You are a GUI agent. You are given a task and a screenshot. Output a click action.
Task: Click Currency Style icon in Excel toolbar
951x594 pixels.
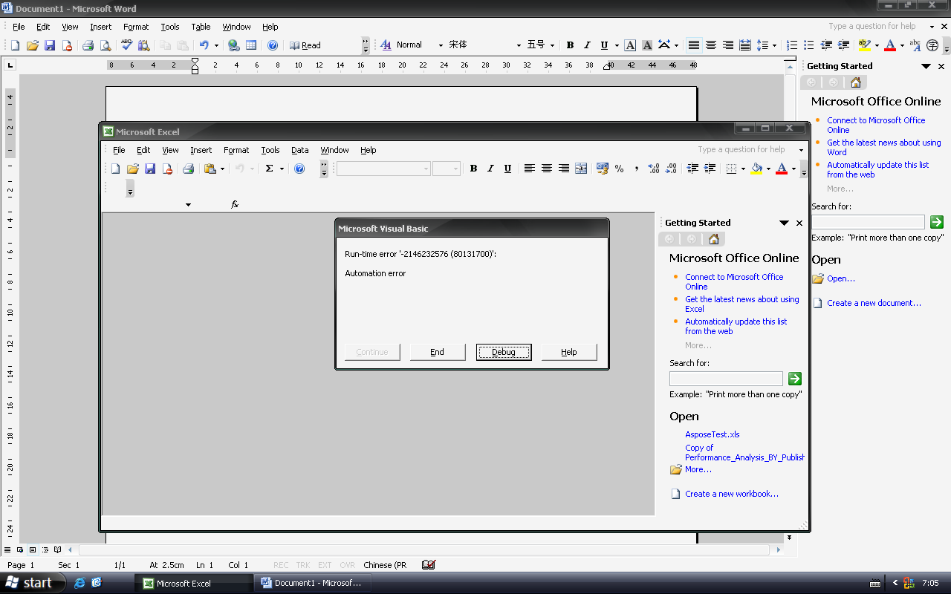click(x=602, y=169)
